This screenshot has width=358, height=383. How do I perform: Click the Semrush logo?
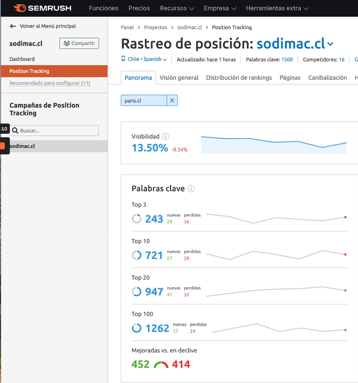(x=42, y=8)
